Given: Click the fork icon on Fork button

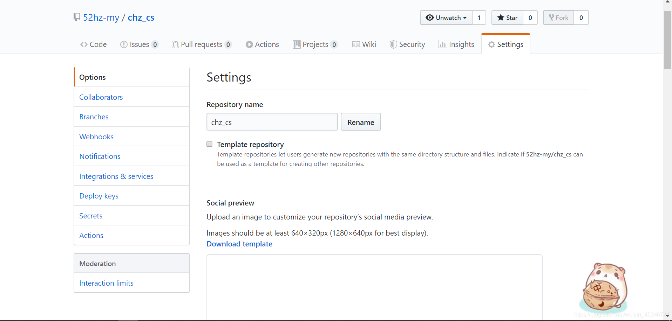Looking at the screenshot, I should click(x=551, y=18).
